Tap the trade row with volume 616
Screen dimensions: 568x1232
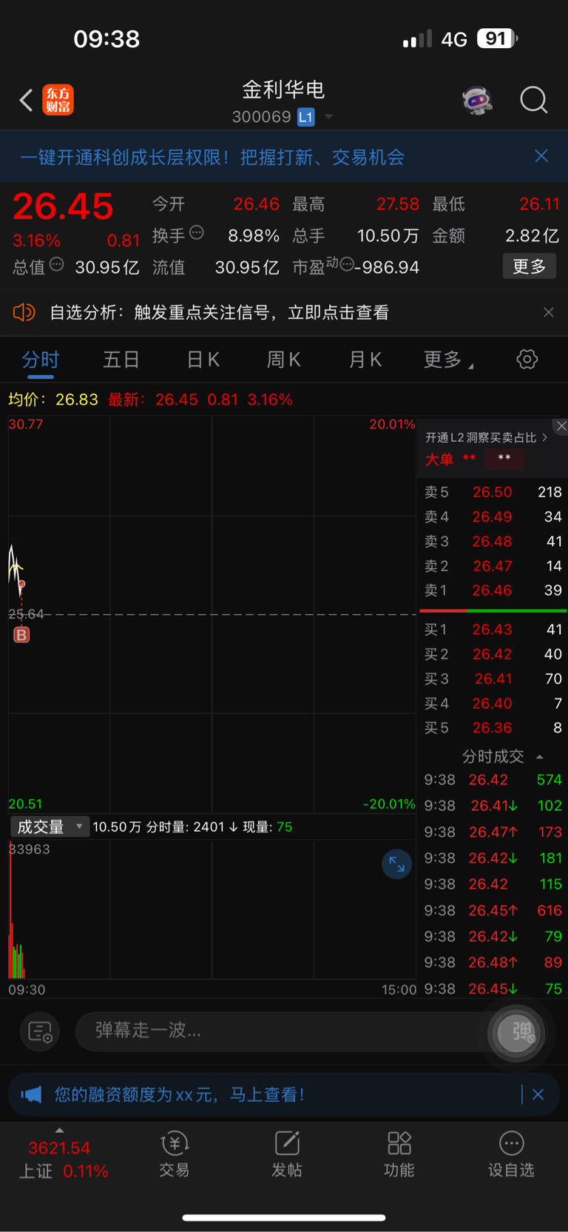coord(493,910)
